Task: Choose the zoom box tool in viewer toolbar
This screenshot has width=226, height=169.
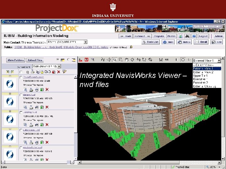Action: coord(121,60)
